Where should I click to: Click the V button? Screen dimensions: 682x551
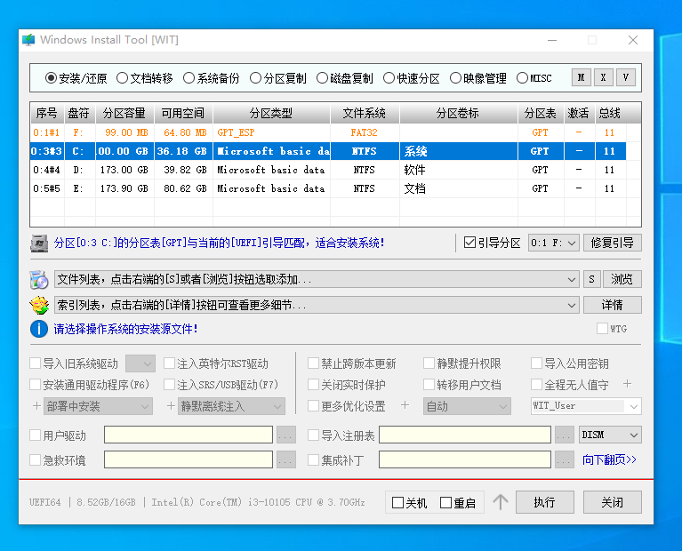626,78
